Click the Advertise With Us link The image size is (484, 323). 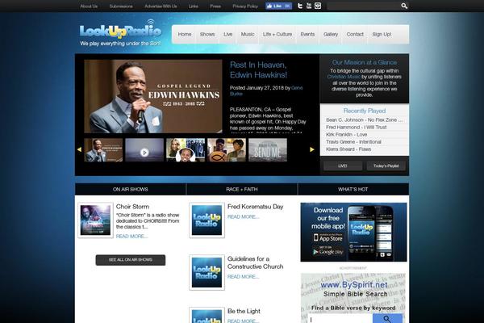point(161,6)
